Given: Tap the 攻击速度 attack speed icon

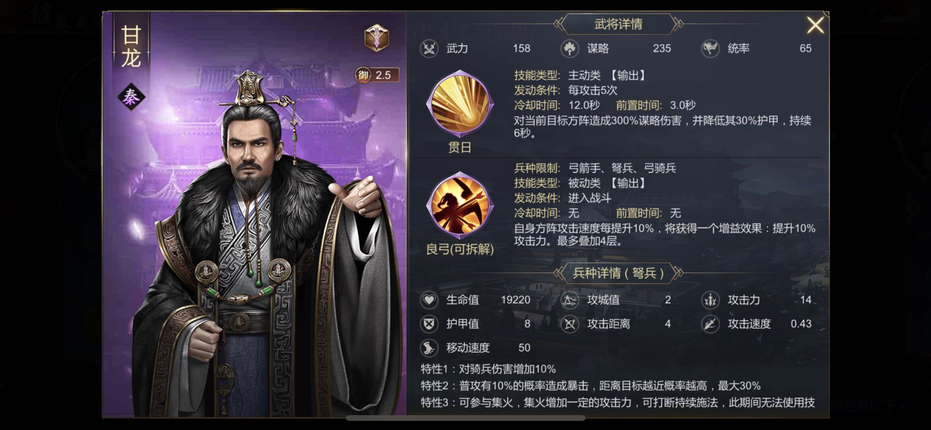Looking at the screenshot, I should point(710,324).
